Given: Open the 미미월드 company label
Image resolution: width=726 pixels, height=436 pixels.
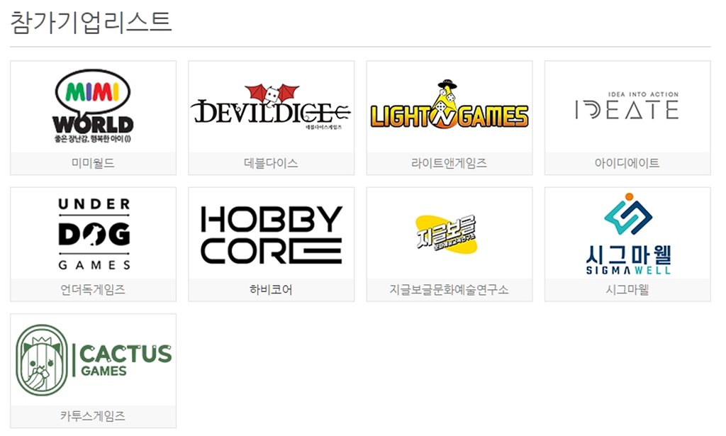Looking at the screenshot, I should (93, 163).
